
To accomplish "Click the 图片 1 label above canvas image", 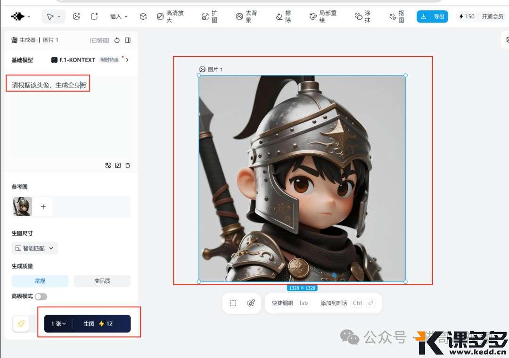I will 211,69.
